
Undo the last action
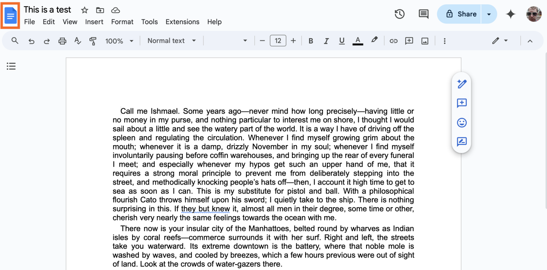(31, 41)
